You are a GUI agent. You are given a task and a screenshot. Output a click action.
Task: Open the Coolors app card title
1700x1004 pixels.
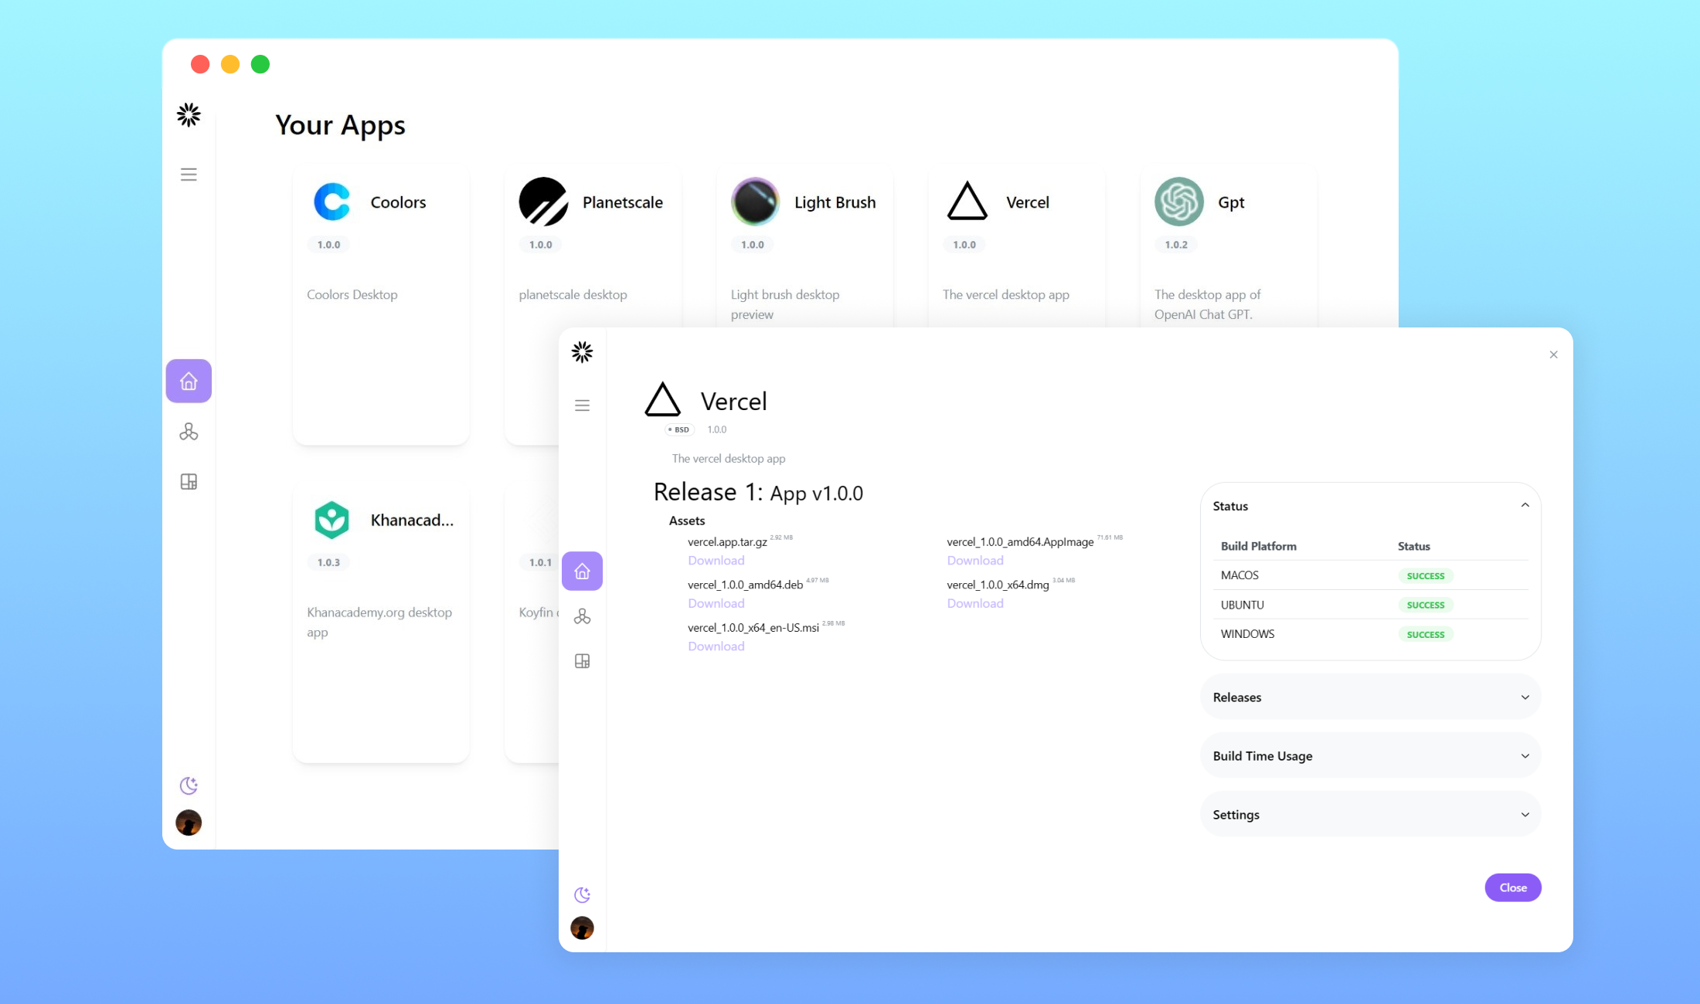pyautogui.click(x=398, y=202)
